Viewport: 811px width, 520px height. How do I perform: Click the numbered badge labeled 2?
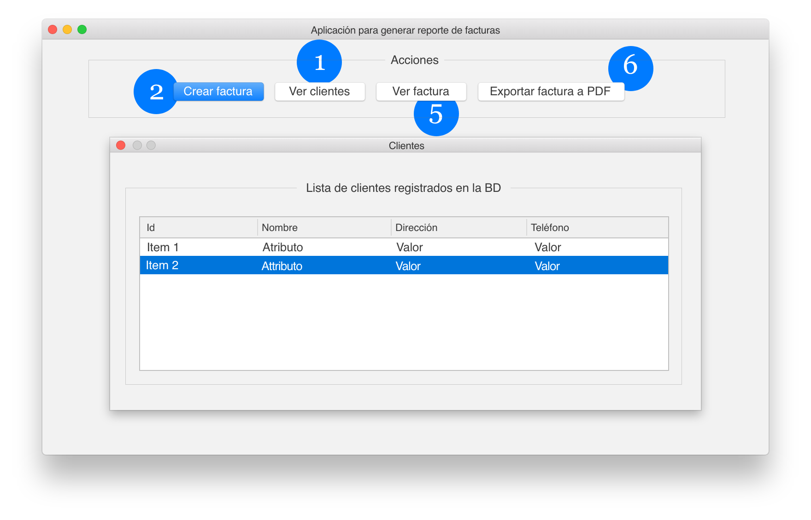pyautogui.click(x=157, y=92)
